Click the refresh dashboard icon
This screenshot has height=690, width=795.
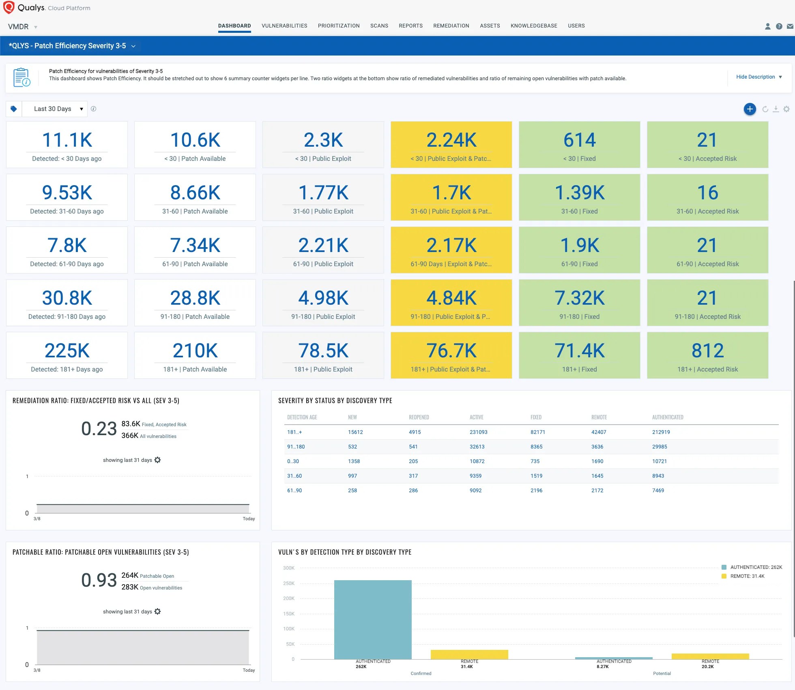point(765,109)
